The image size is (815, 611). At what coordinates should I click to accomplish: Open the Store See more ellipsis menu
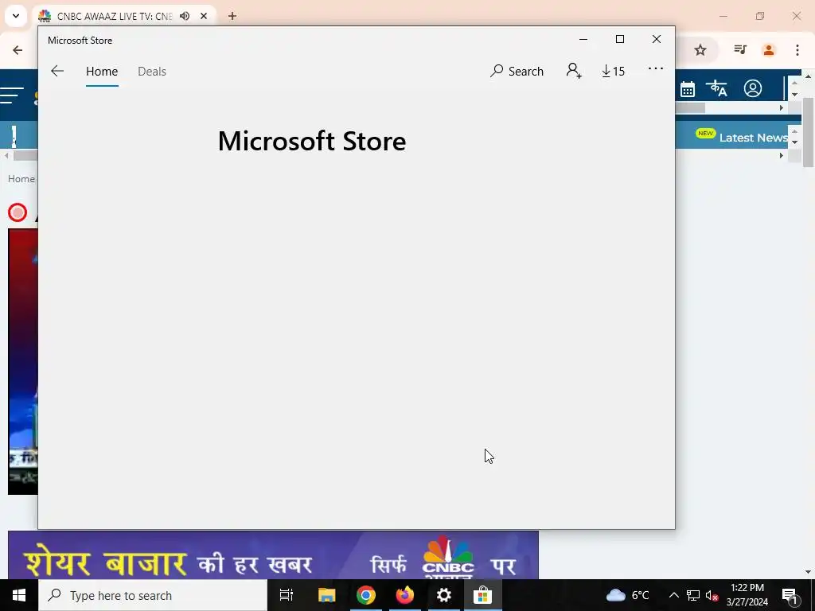click(x=656, y=68)
